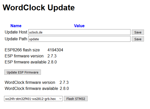The height and width of the screenshot is (109, 150).
Task: Click the WordClock firmware available 2.8.0 value
Action: click(64, 89)
